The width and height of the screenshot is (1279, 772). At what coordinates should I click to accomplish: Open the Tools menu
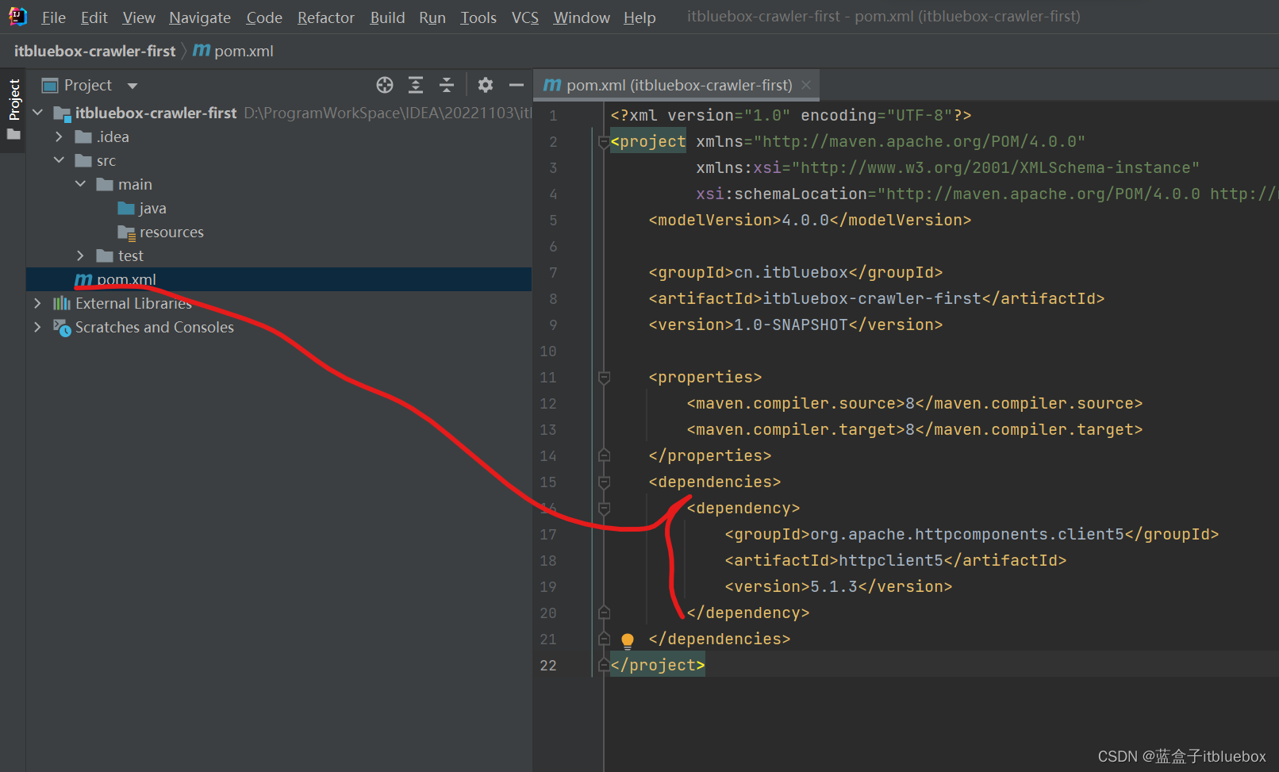[x=478, y=17]
